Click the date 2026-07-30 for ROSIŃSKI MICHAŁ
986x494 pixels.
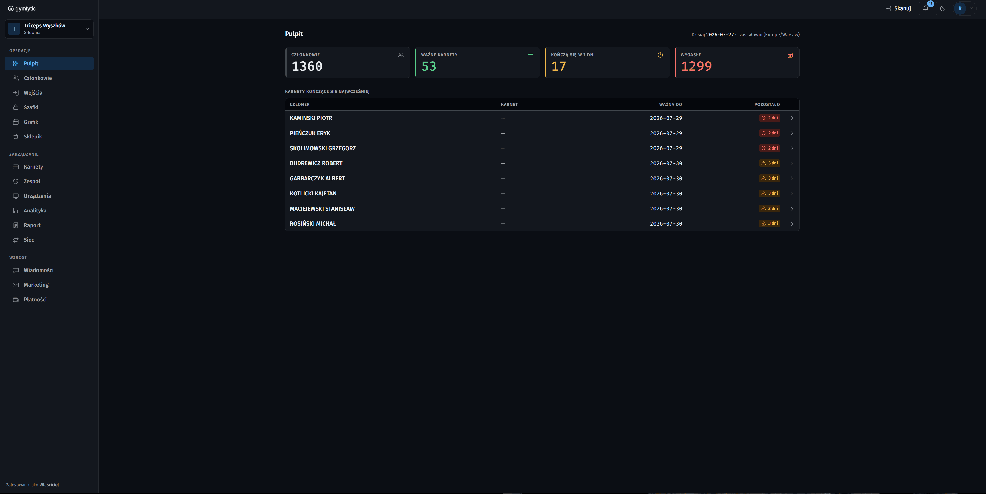[x=666, y=224]
